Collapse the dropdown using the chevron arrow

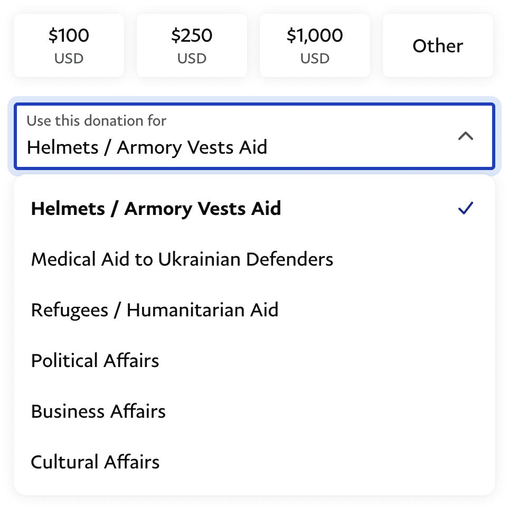click(465, 136)
